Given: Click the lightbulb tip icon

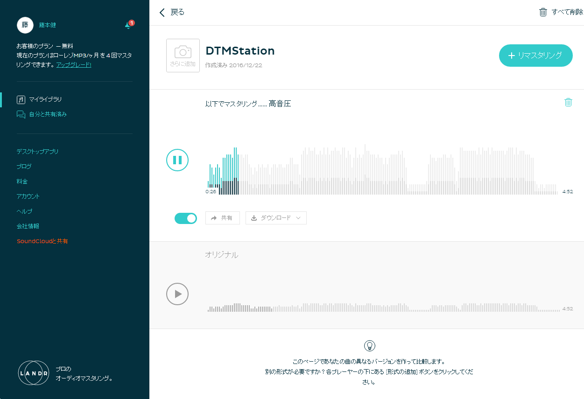Looking at the screenshot, I should (x=370, y=346).
